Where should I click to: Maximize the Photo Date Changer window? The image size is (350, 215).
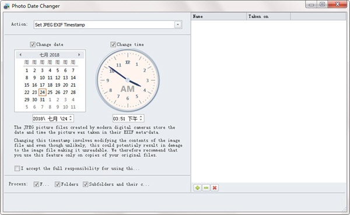[323, 5]
